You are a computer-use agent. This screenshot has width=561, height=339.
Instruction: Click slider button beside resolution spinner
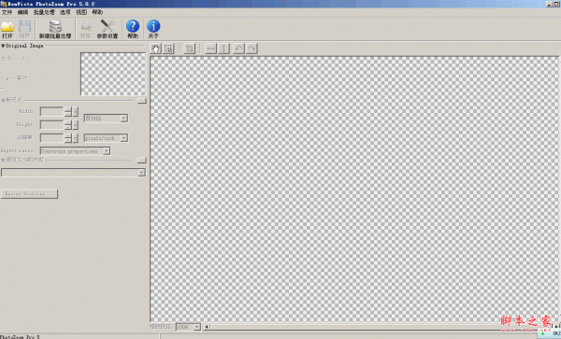tap(75, 138)
